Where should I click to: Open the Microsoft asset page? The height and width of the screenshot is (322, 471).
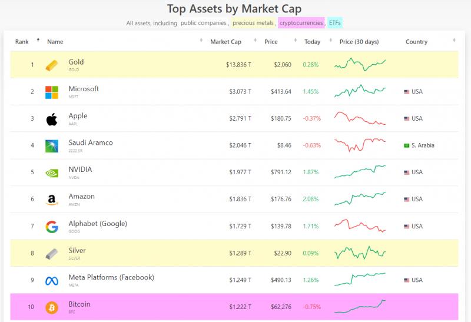84,89
